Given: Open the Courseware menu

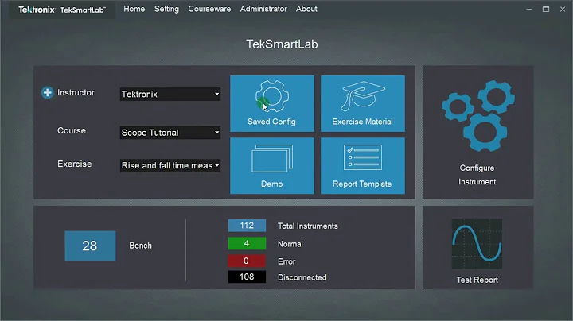Looking at the screenshot, I should [209, 9].
